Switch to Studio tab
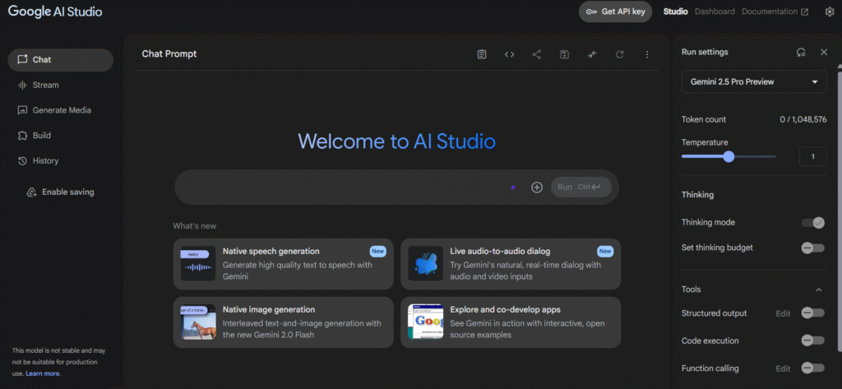 (x=676, y=12)
